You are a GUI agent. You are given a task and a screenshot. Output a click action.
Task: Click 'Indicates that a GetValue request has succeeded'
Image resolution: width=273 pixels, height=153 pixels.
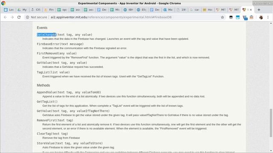click(x=73, y=67)
